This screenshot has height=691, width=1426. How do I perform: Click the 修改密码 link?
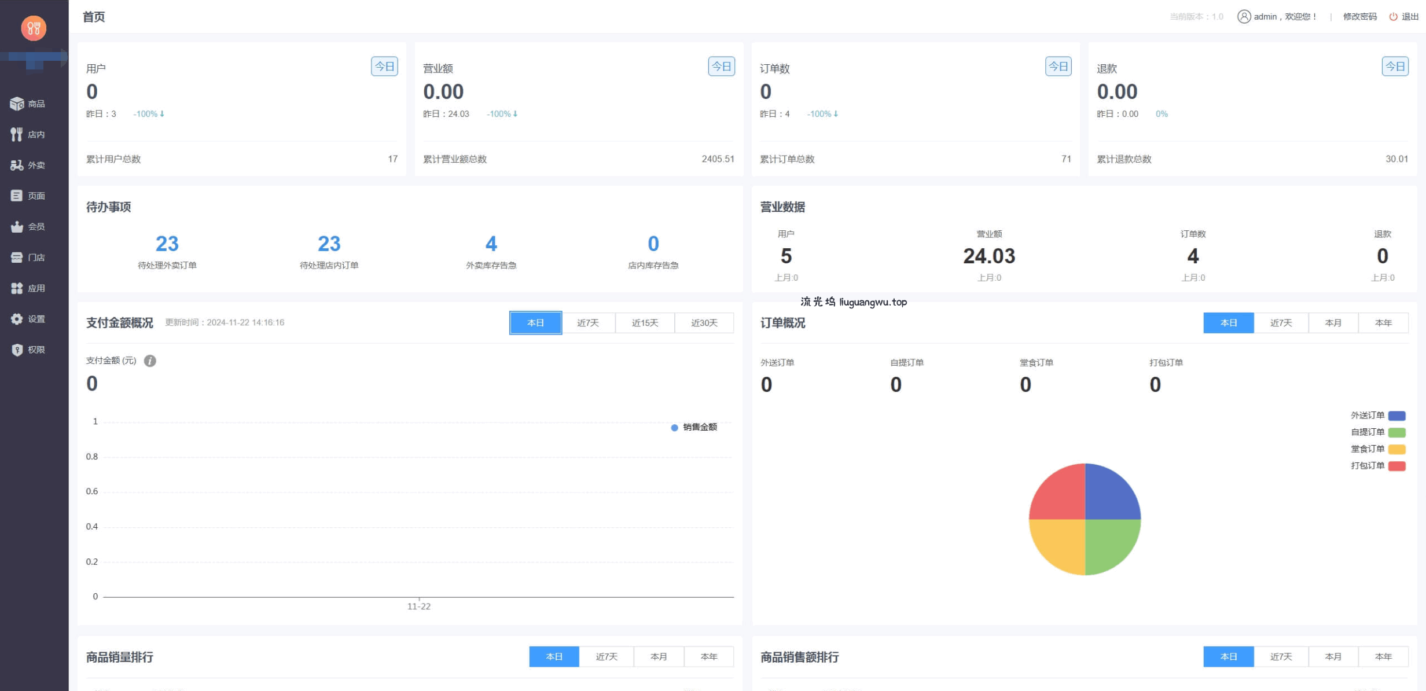[x=1359, y=17]
